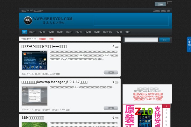Open the OS4.5 article thumbnail image
The height and width of the screenshot is (127, 191).
pyautogui.click(x=34, y=60)
